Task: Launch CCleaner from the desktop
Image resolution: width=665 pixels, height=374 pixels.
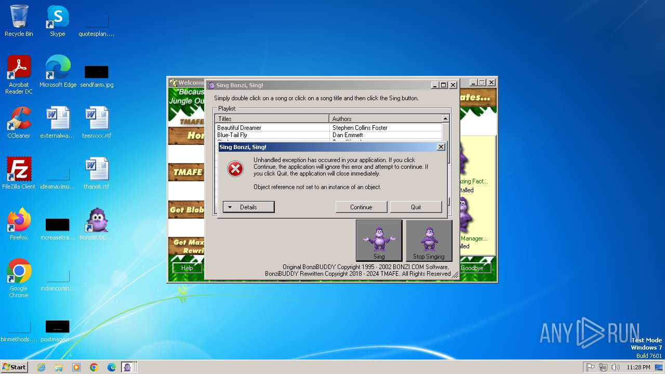Action: pyautogui.click(x=19, y=122)
